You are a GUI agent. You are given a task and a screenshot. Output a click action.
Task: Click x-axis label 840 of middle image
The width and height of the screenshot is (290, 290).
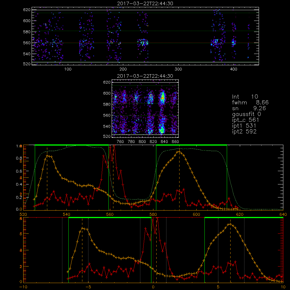pyautogui.click(x=164, y=142)
